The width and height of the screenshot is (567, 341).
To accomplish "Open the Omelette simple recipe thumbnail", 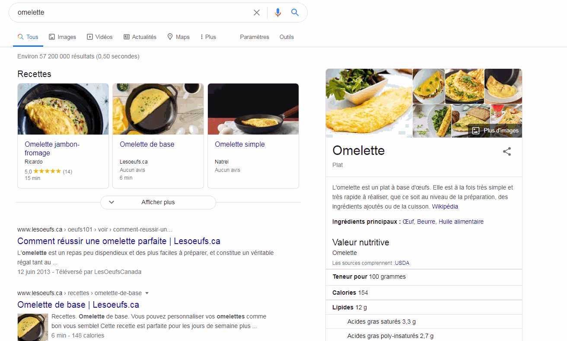I will click(253, 109).
